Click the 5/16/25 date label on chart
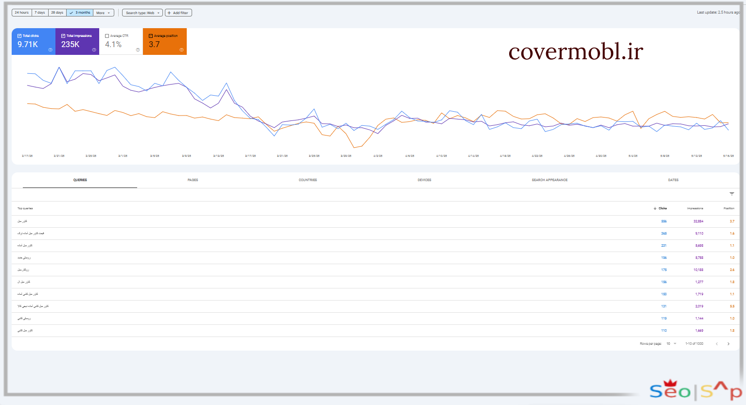 click(x=728, y=156)
